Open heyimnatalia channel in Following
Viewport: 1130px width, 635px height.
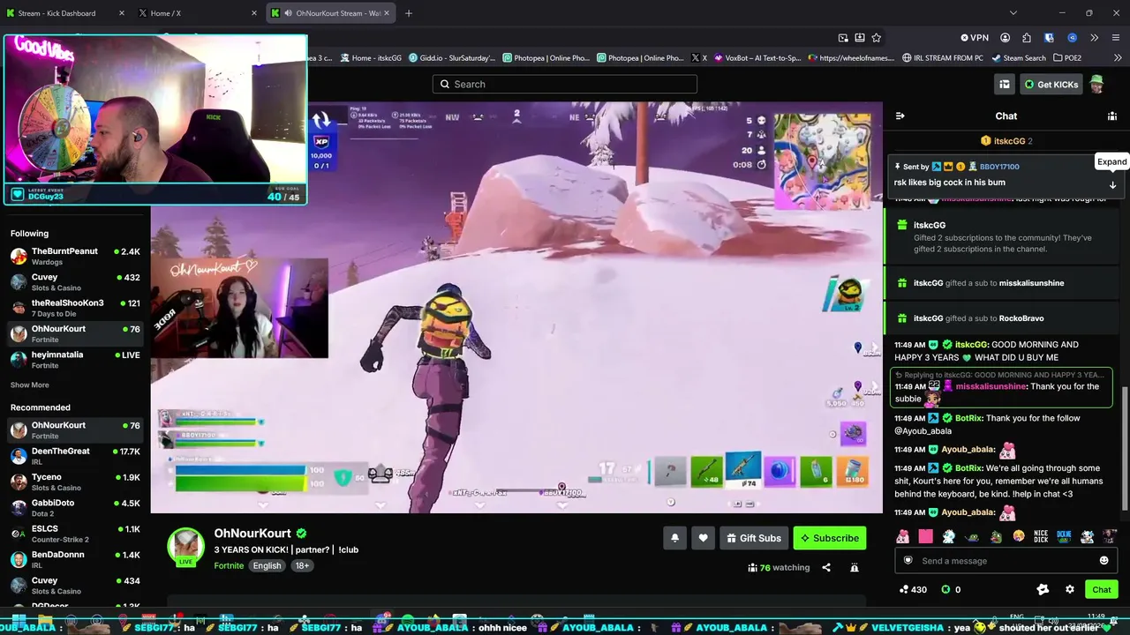(x=75, y=360)
